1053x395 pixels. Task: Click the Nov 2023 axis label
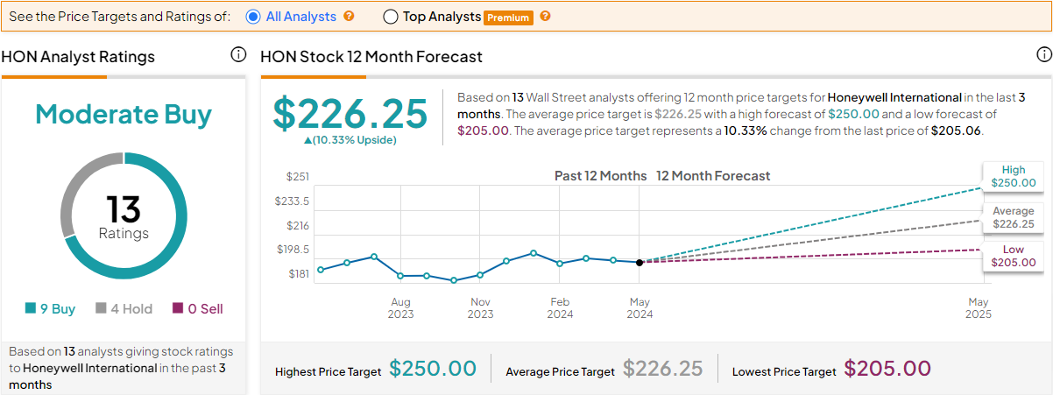(480, 308)
